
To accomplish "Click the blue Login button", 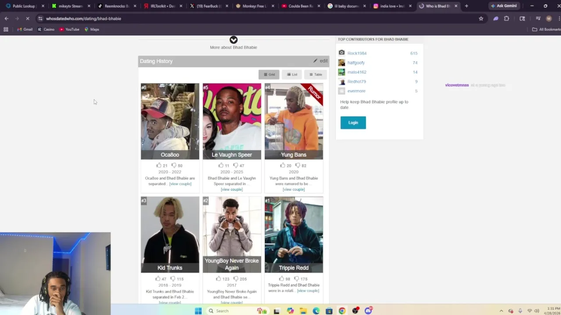I will (353, 122).
